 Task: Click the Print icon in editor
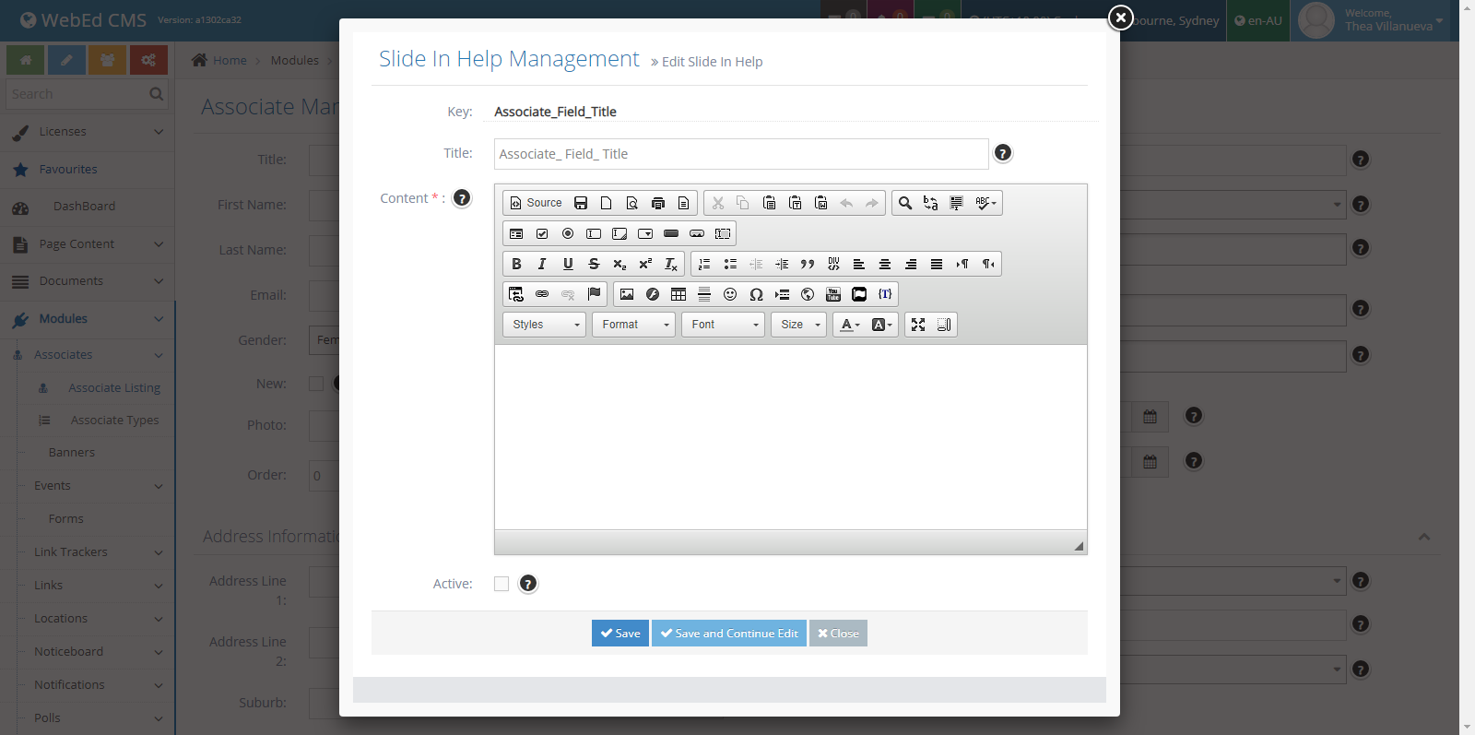(x=658, y=203)
